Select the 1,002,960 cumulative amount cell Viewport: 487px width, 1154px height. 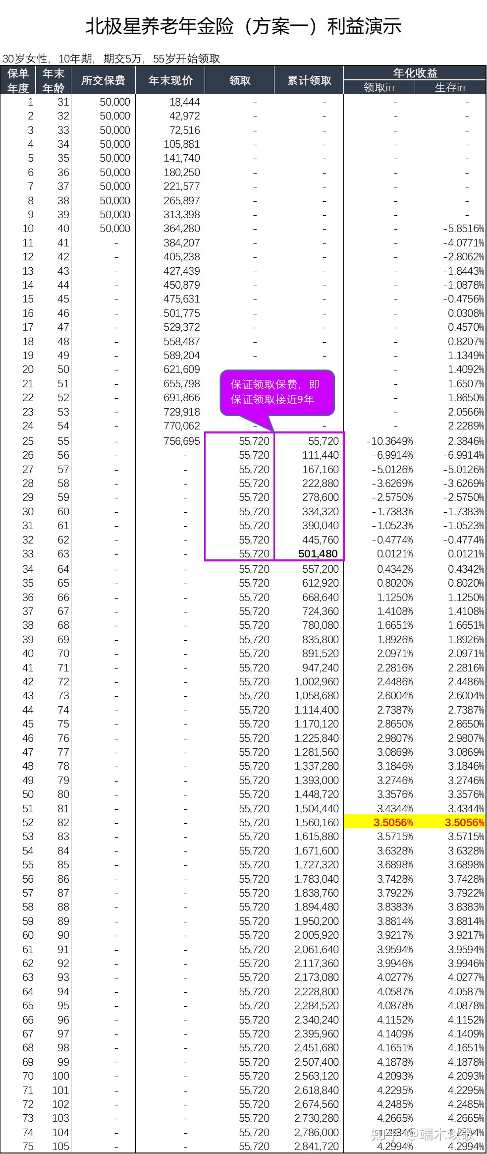click(x=317, y=681)
